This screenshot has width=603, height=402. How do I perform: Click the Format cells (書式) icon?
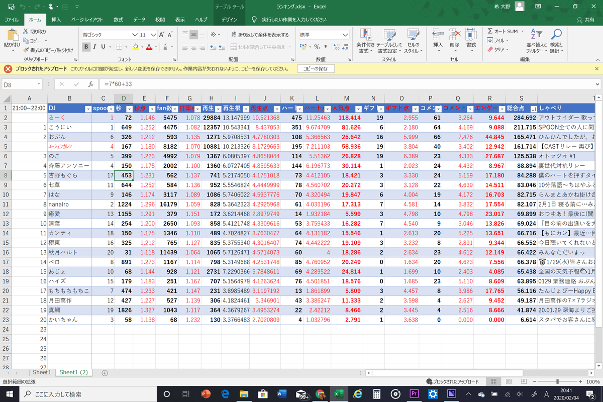click(471, 34)
